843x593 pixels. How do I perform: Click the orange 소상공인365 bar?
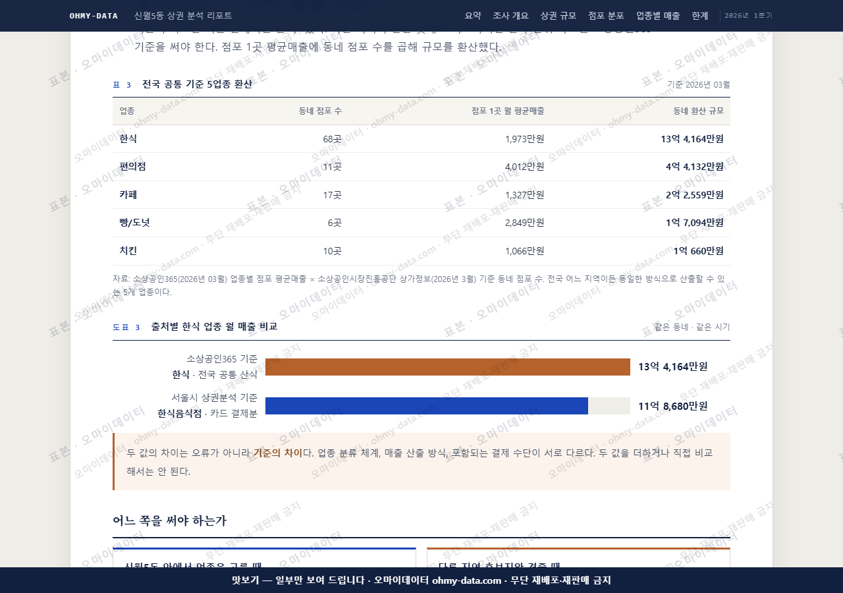448,367
